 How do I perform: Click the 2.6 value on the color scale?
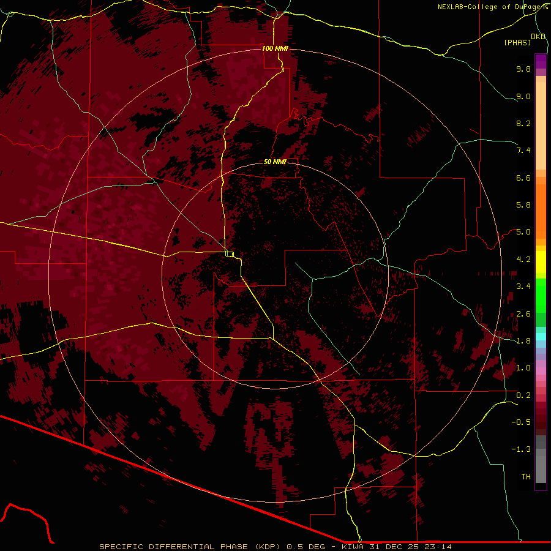pyautogui.click(x=523, y=314)
